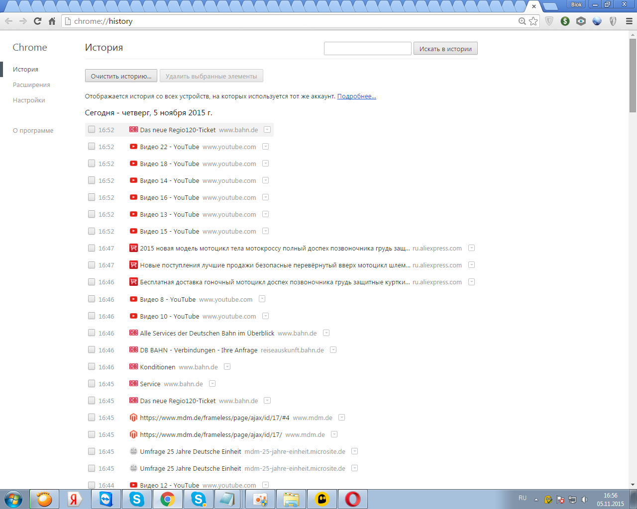
Task: Switch to Chrome taskbar icon
Action: (x=168, y=499)
